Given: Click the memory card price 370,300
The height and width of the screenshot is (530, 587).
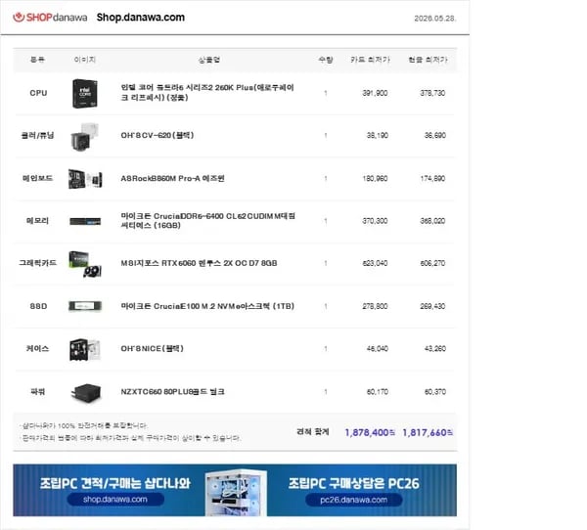Looking at the screenshot, I should tap(375, 221).
